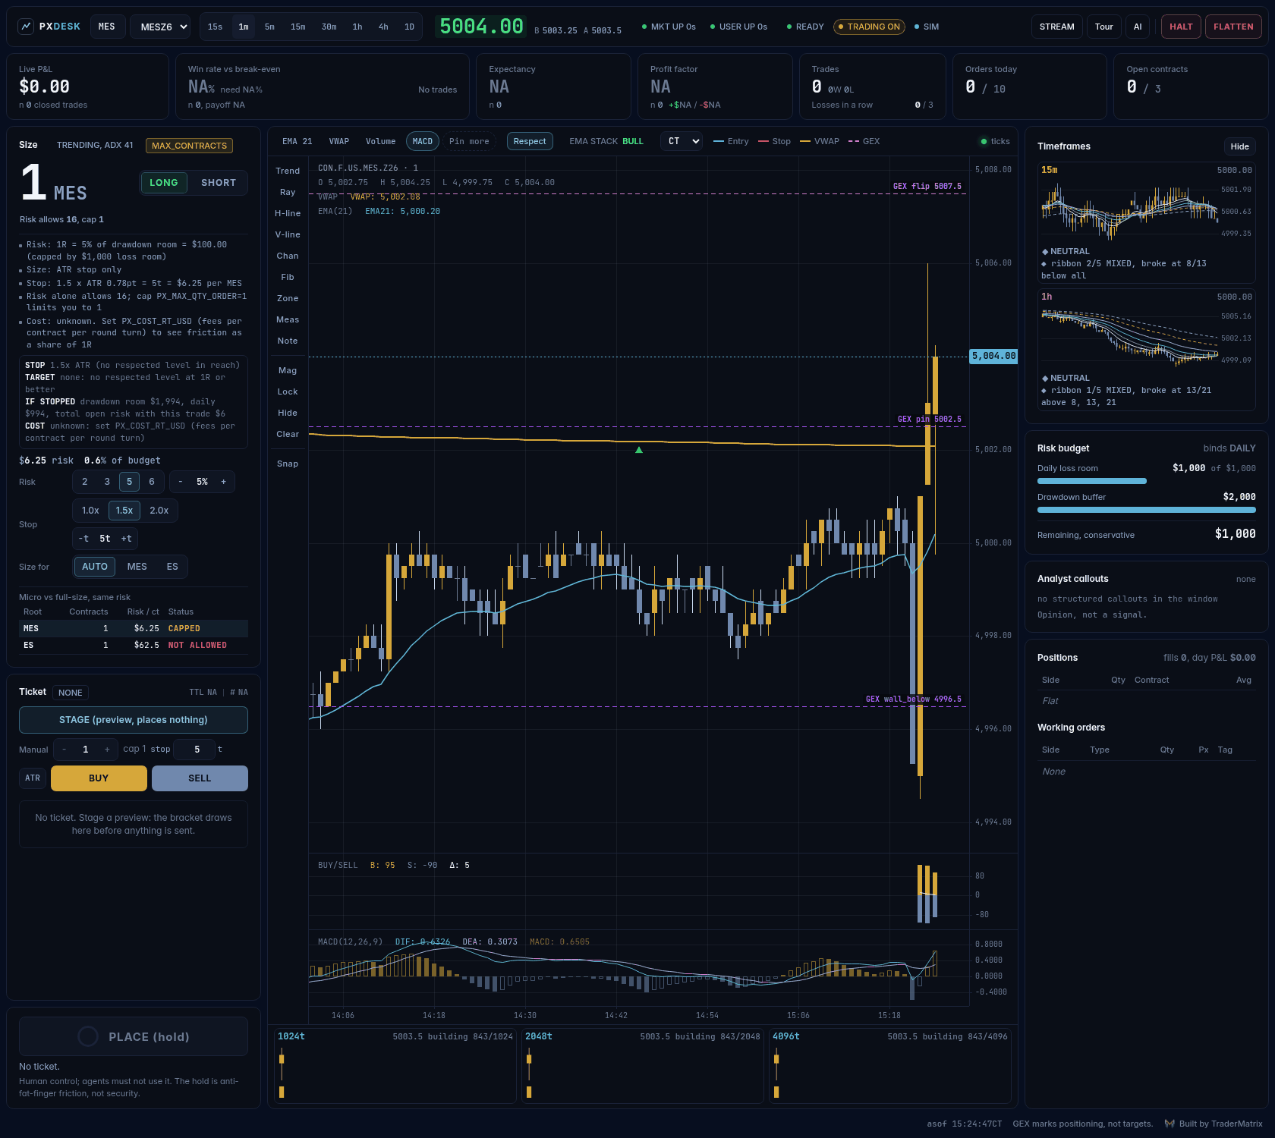Set stop multiplier to 2.0x
This screenshot has width=1275, height=1138.
(159, 511)
